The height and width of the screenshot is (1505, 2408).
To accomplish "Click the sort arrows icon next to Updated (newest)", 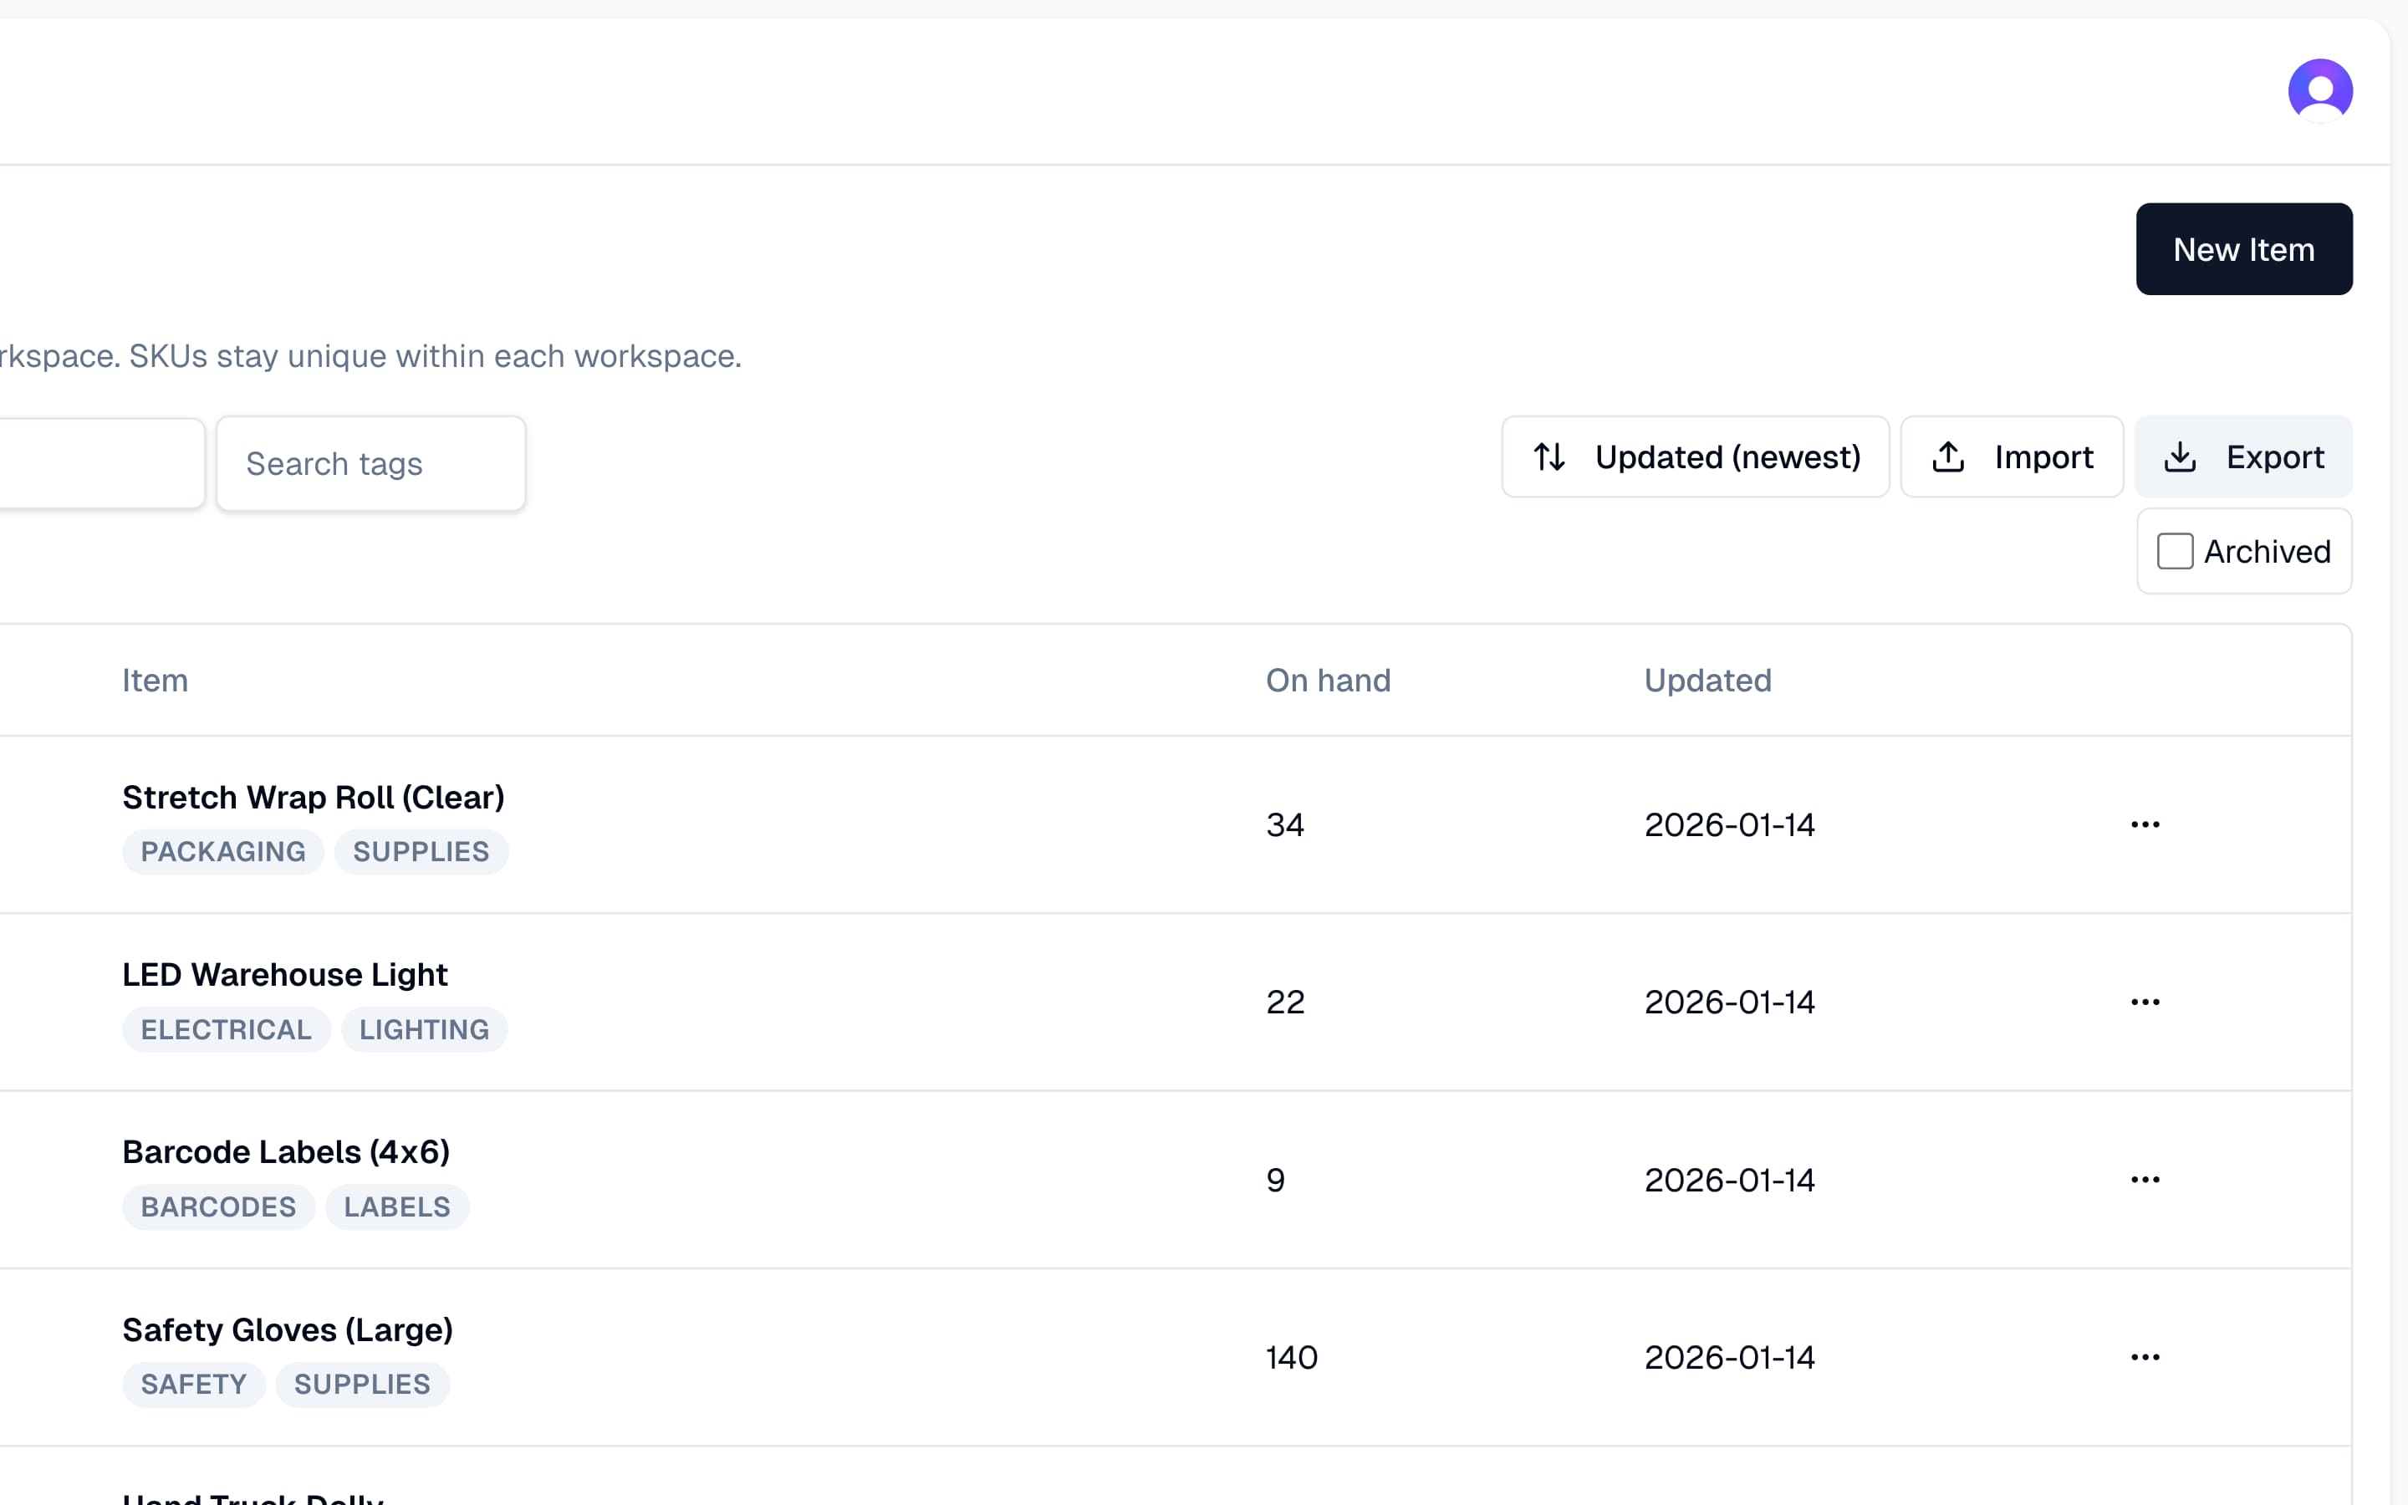I will (x=1549, y=457).
